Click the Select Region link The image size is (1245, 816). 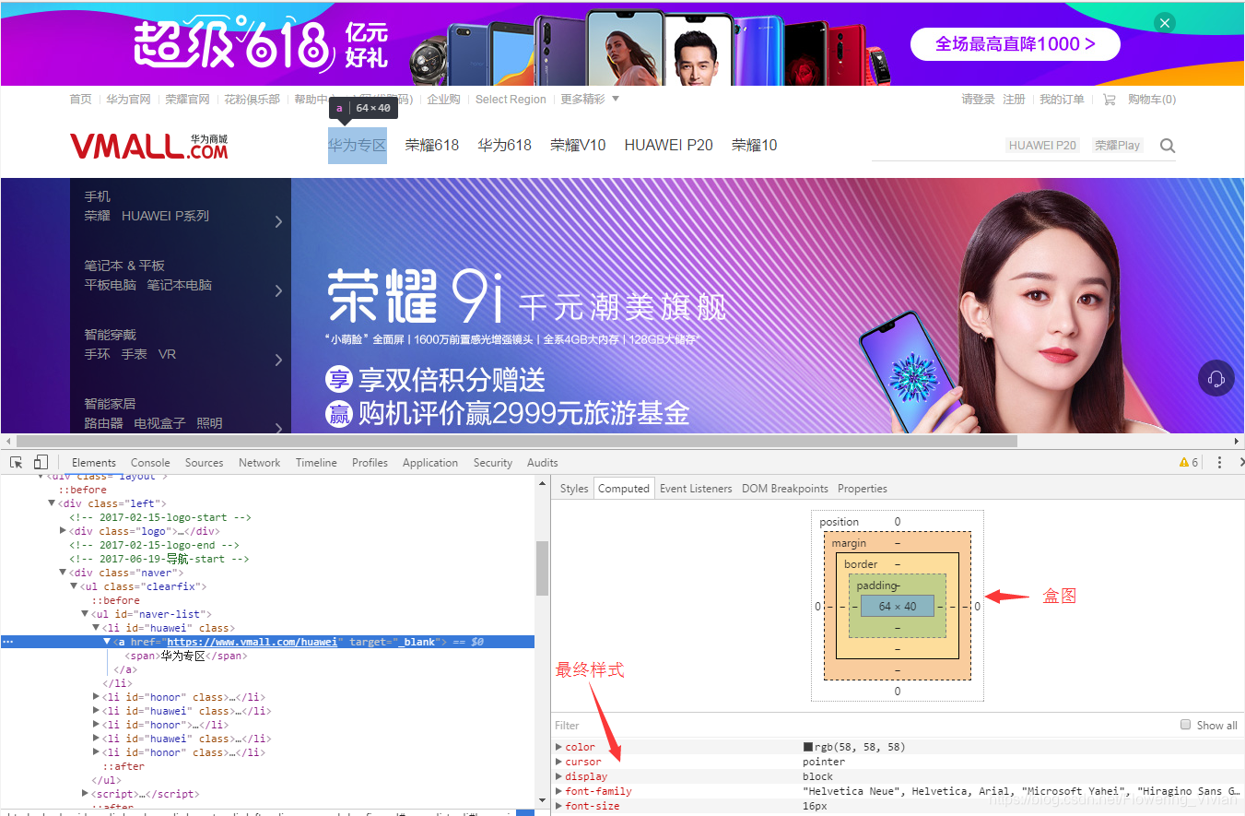511,99
